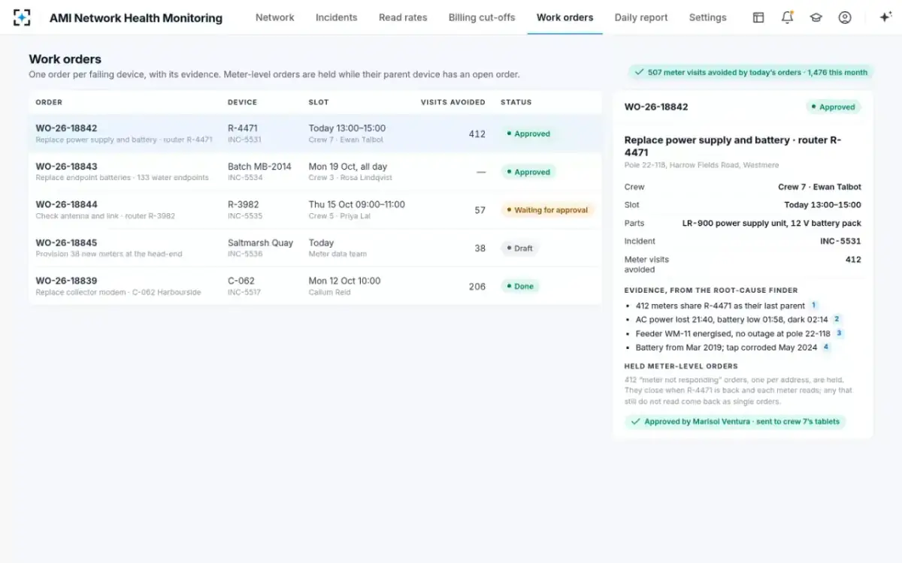This screenshot has width=902, height=563.
Task: Open evidence reference badge 3
Action: 839,333
